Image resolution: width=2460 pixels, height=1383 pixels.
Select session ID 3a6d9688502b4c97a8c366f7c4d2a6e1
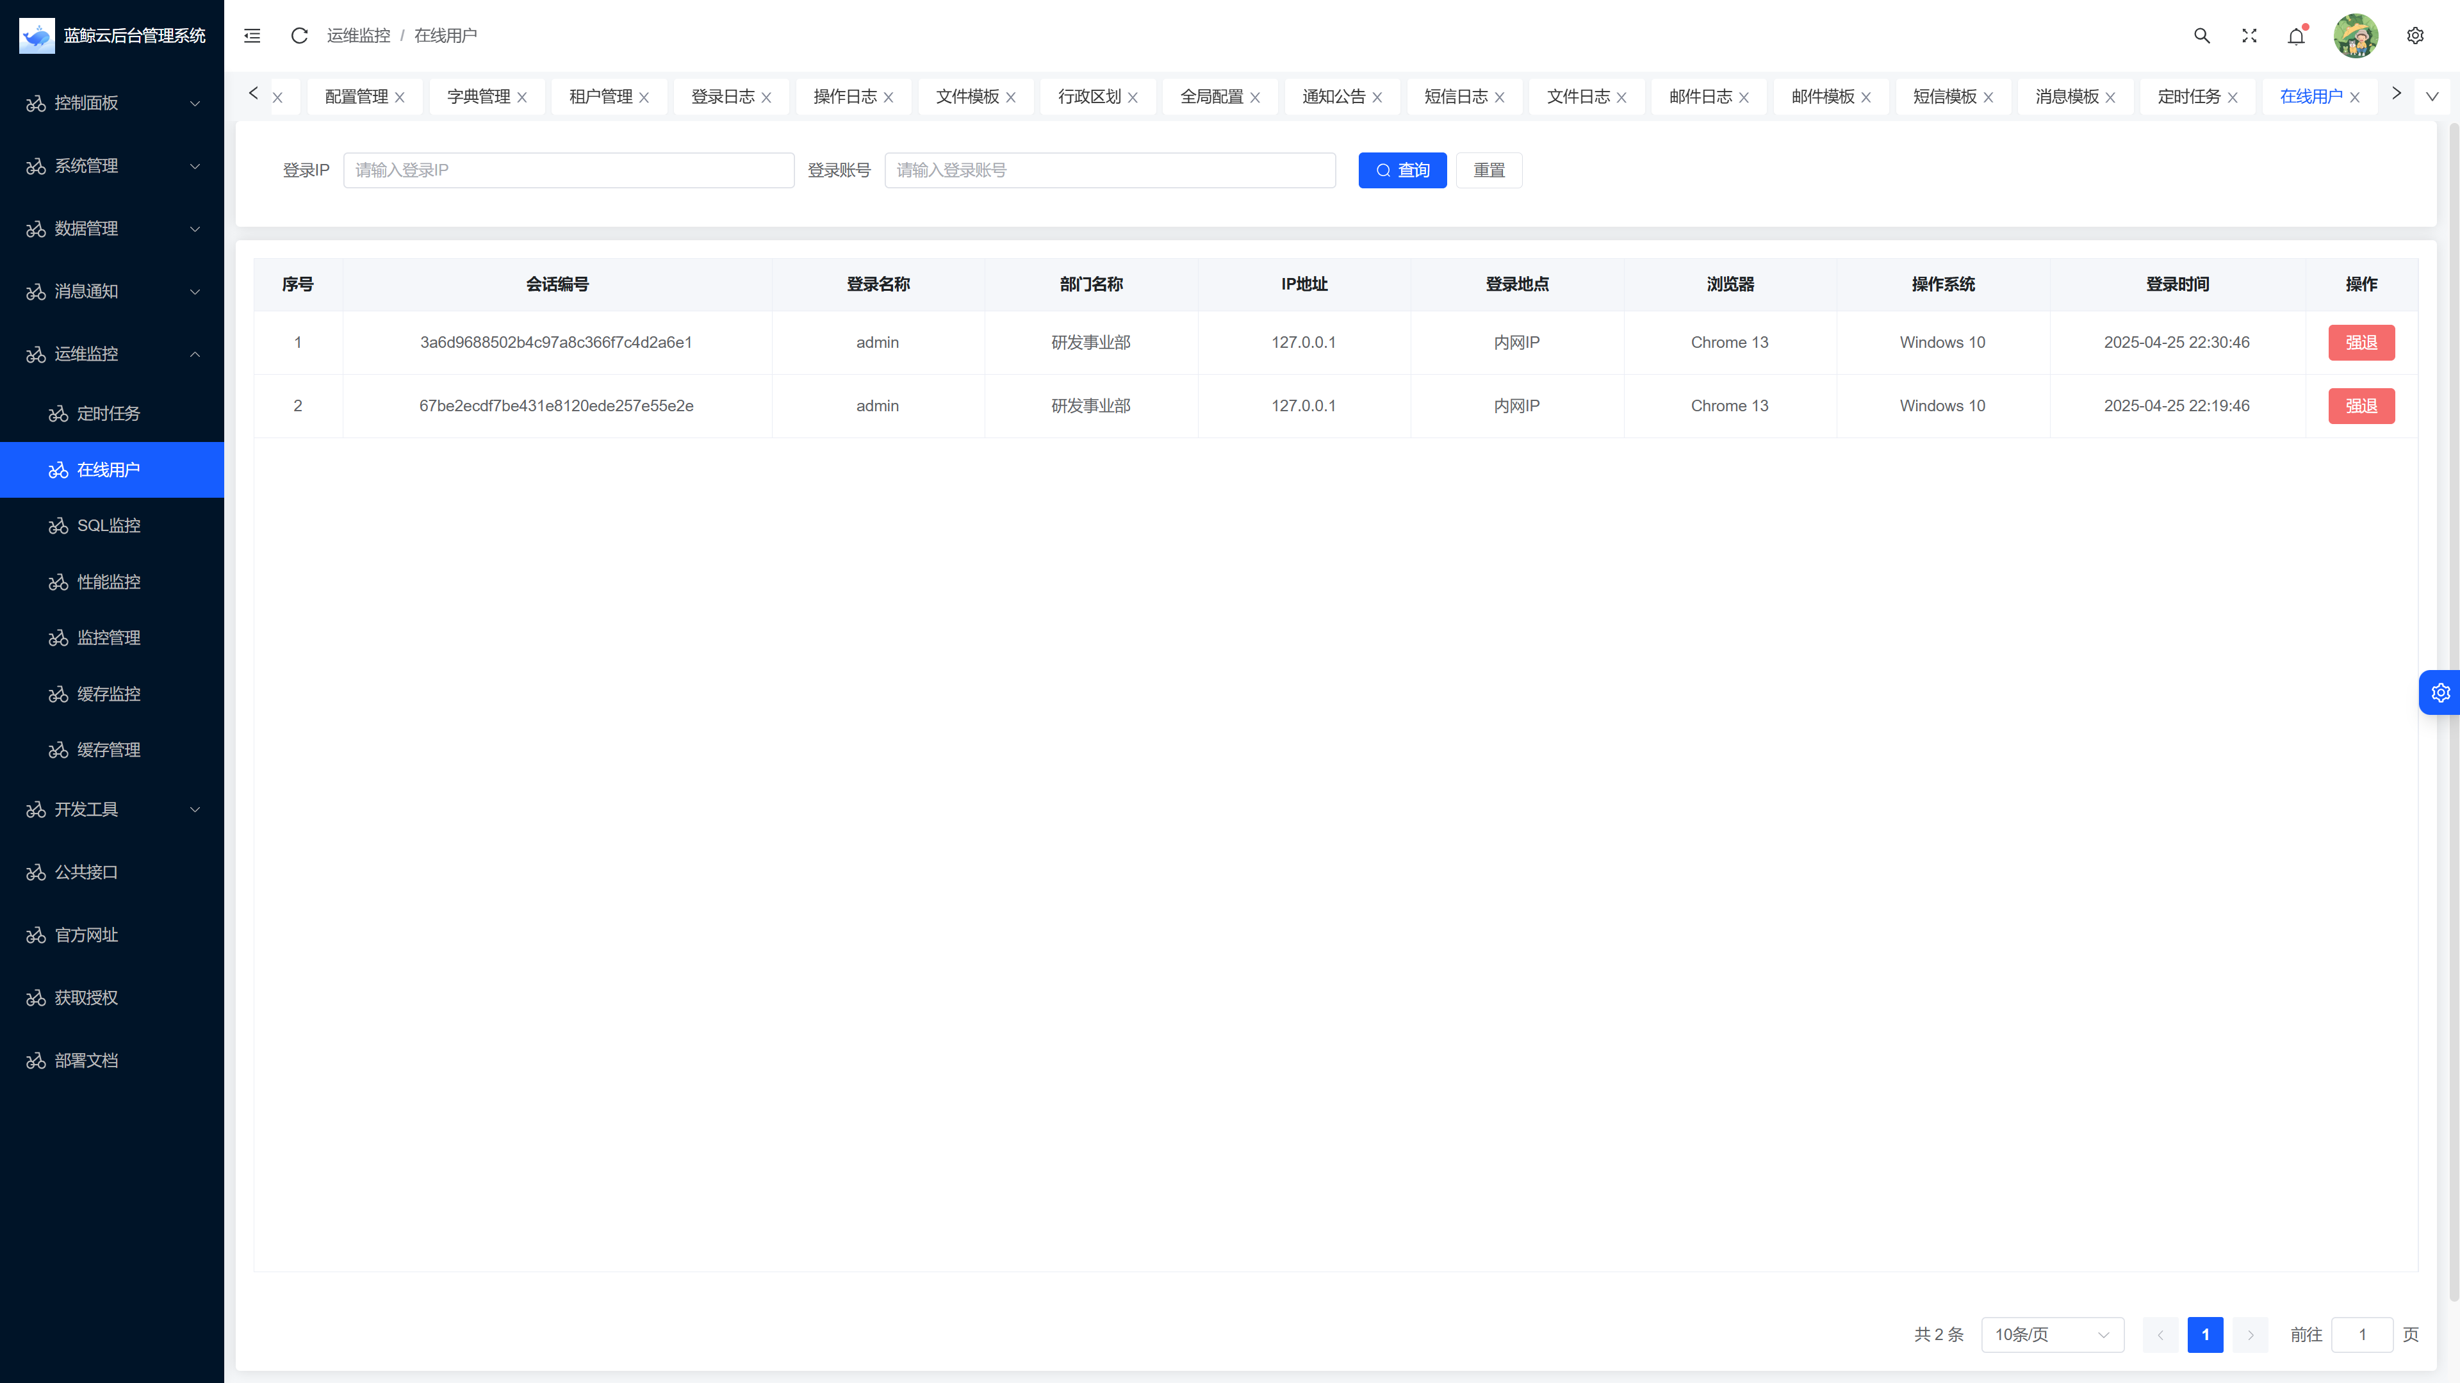click(556, 343)
